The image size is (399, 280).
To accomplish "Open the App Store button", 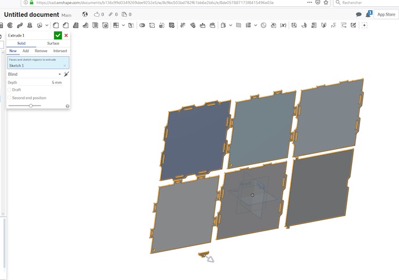I will coord(386,14).
